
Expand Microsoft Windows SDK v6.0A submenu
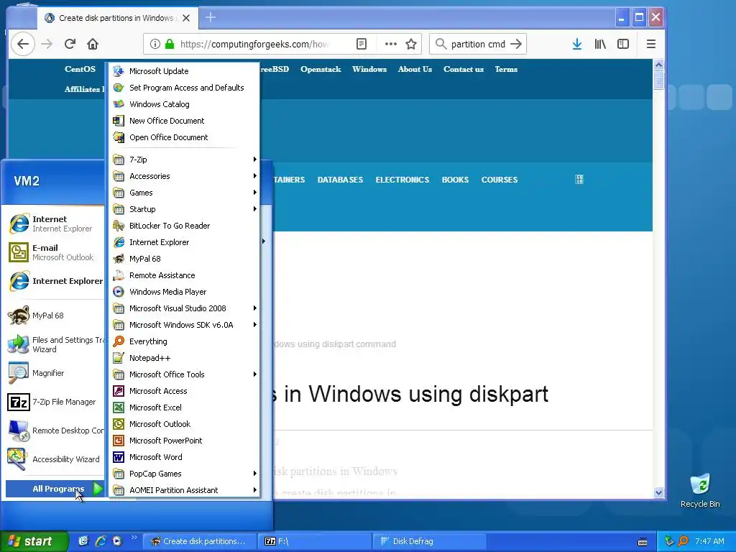coord(184,325)
